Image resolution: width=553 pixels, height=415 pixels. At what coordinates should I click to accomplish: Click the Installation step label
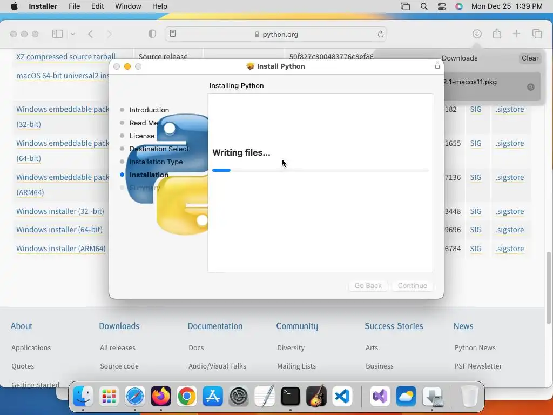(x=149, y=175)
